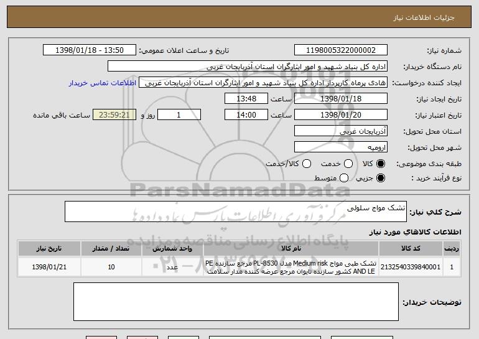Click the public announcement date field 1398/01/18 - 13:50

[x=90, y=50]
